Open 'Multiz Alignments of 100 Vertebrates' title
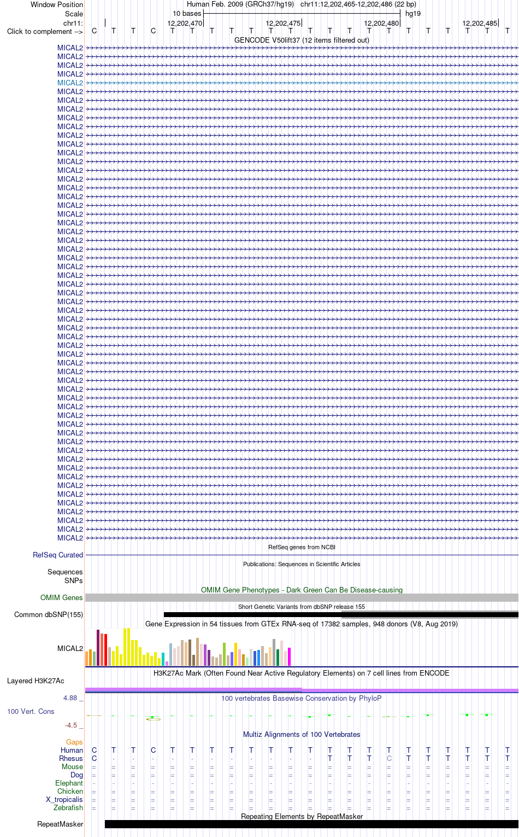Viewport: 519px width, 837px height. click(x=302, y=734)
